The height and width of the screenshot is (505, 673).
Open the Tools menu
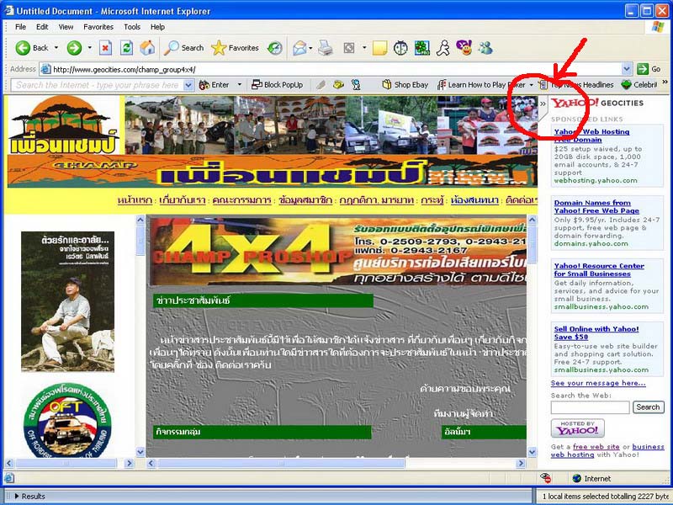(132, 27)
